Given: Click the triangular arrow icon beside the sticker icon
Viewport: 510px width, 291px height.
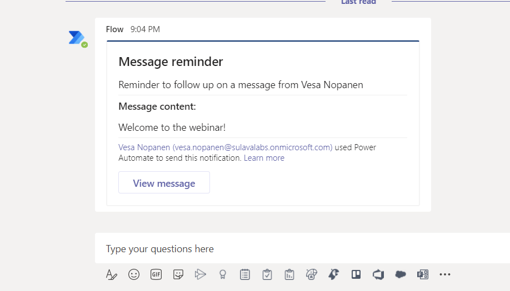Looking at the screenshot, I should pyautogui.click(x=201, y=274).
